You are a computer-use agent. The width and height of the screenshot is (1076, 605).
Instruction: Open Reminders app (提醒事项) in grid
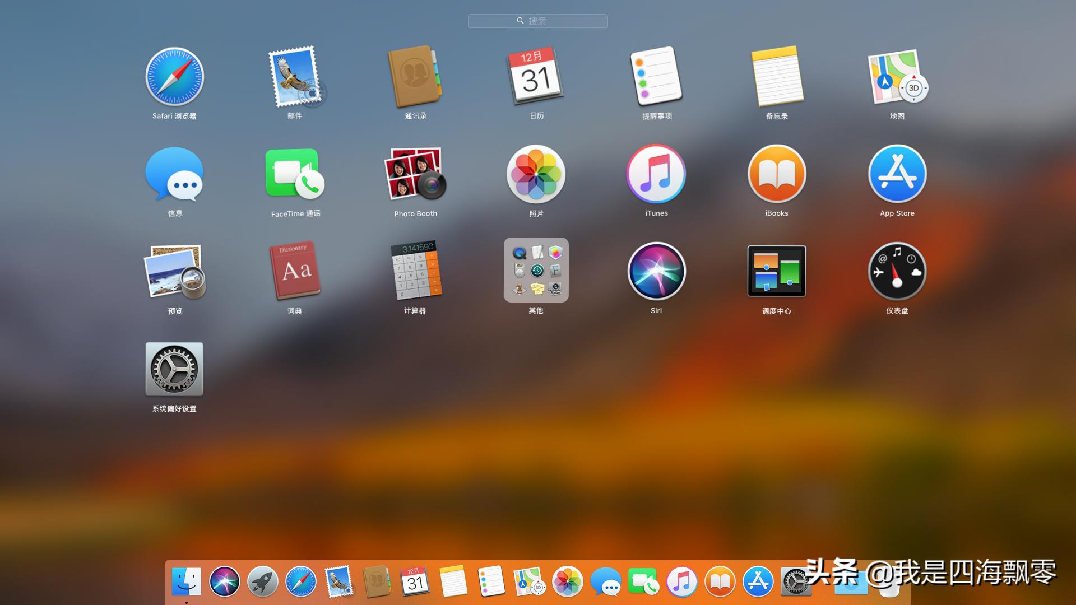(x=656, y=77)
